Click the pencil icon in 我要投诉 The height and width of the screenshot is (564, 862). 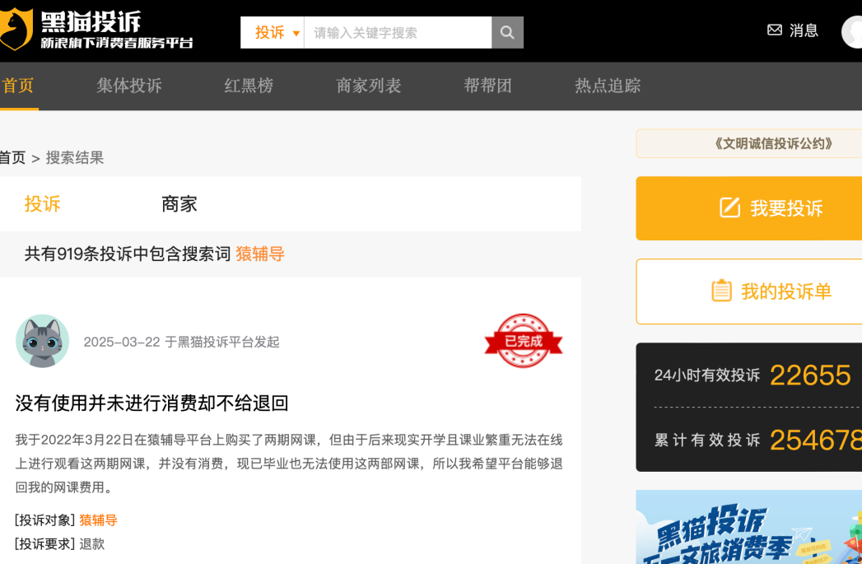click(x=730, y=207)
